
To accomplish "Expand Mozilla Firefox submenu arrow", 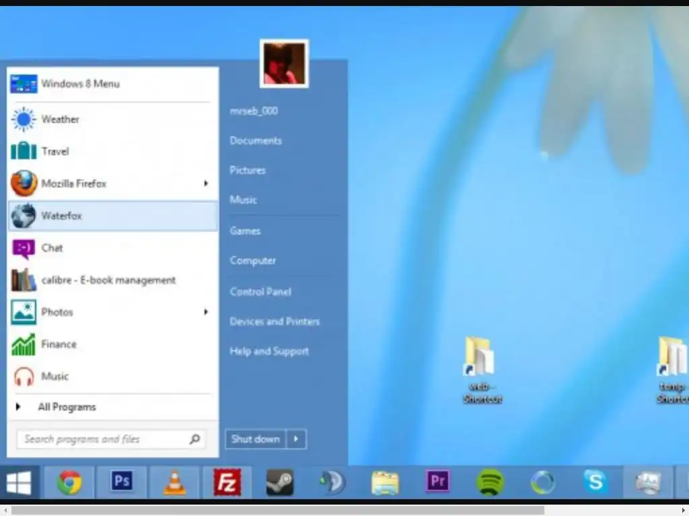I will (206, 183).
